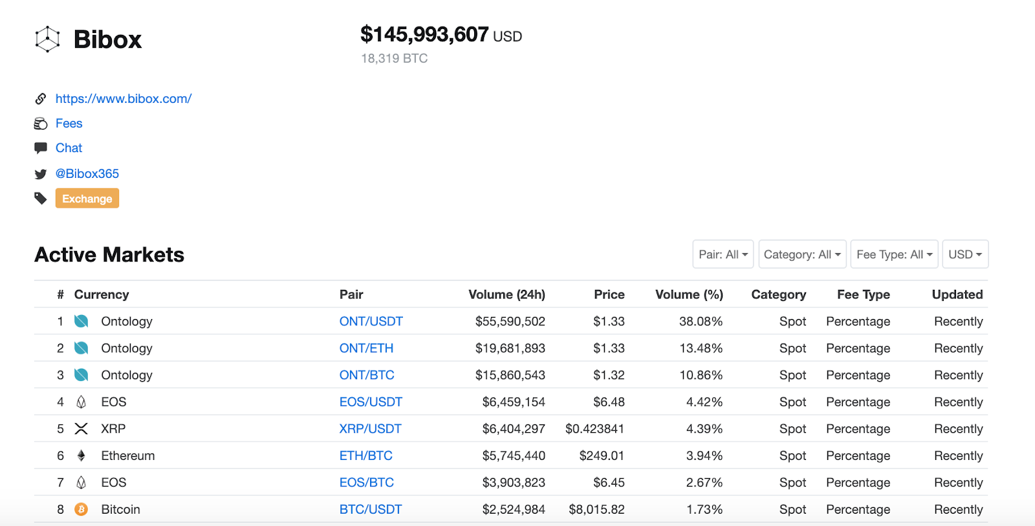Screen dimensions: 1035x526
Task: Open the Chat link
Action: click(69, 148)
